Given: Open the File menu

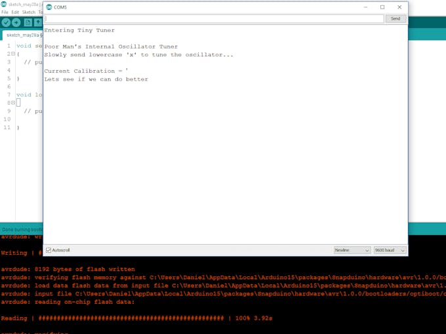Looking at the screenshot, I should (x=5, y=12).
